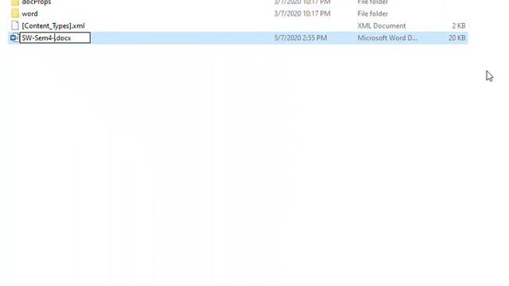Click the Microsoft Word D... type label
The height and width of the screenshot is (286, 509).
[387, 38]
